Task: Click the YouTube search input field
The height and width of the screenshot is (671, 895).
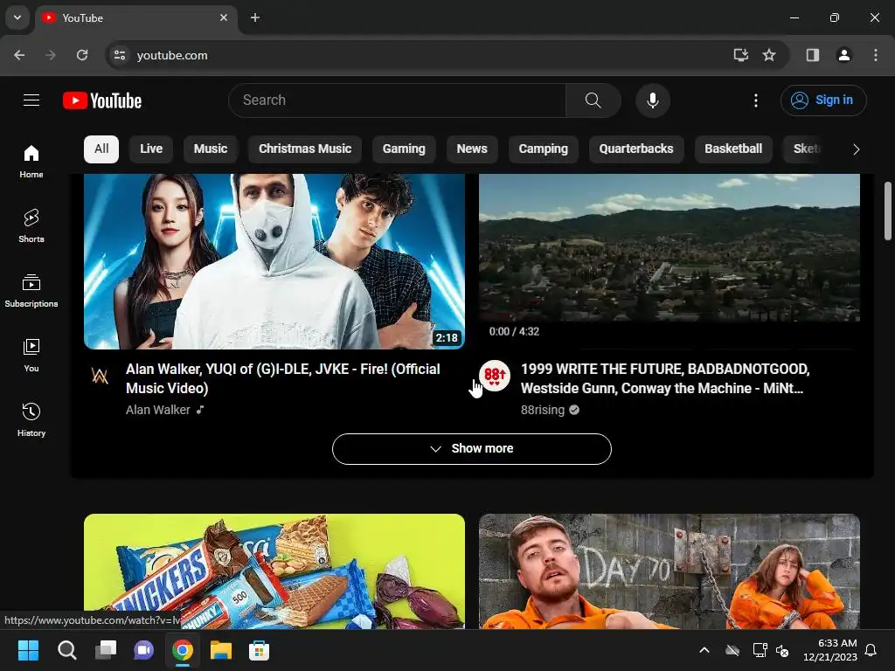Action: click(x=398, y=100)
